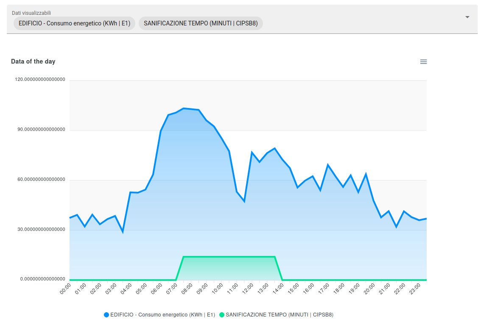The image size is (478, 322).
Task: Click the Data of the day title
Action: (x=33, y=61)
